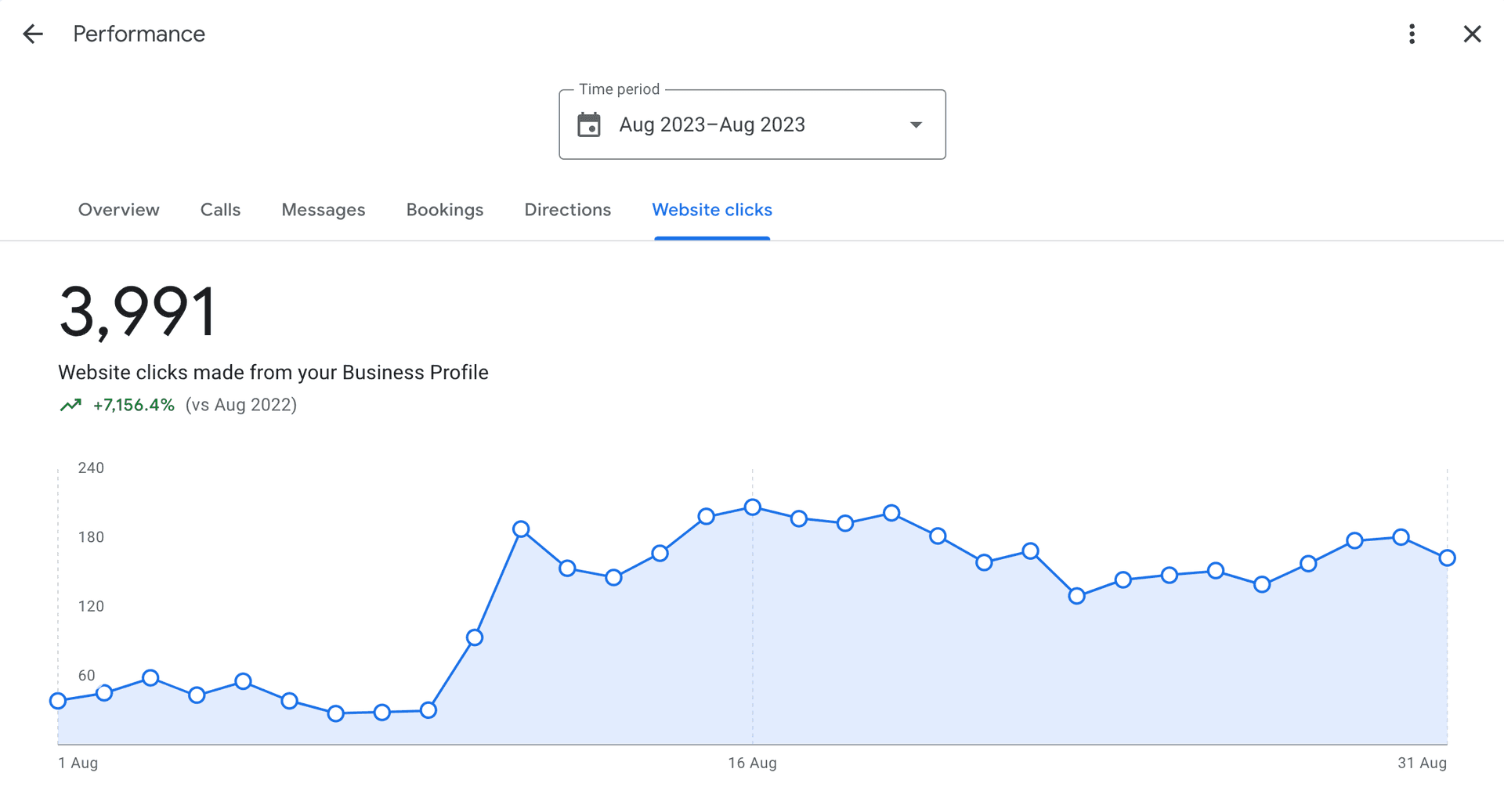Viewport: 1504px width, 805px height.
Task: Switch to the Overview tab
Action: [x=118, y=210]
